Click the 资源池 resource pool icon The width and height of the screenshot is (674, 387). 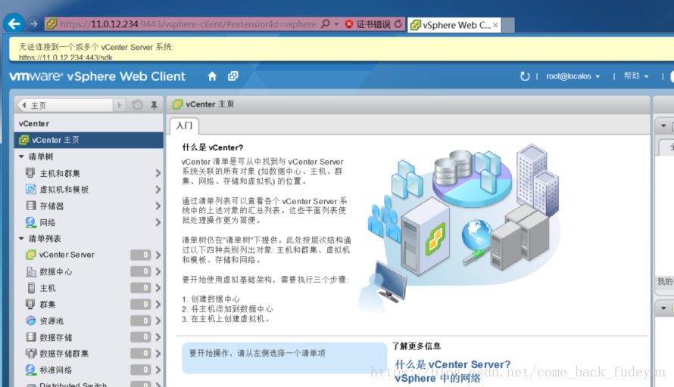(x=30, y=320)
